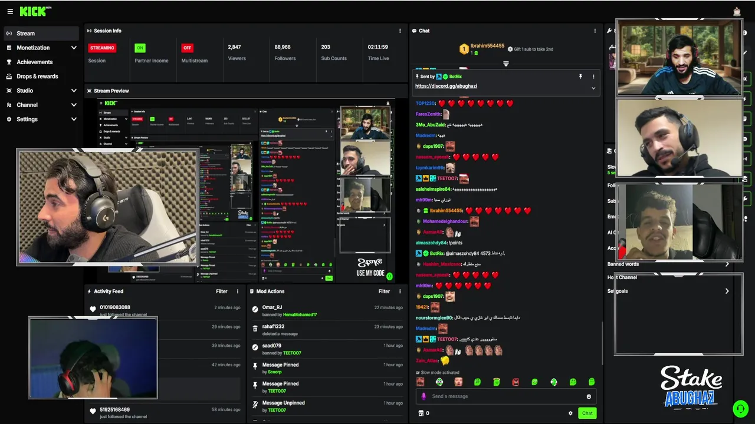Select Stream in the sidebar

point(41,34)
